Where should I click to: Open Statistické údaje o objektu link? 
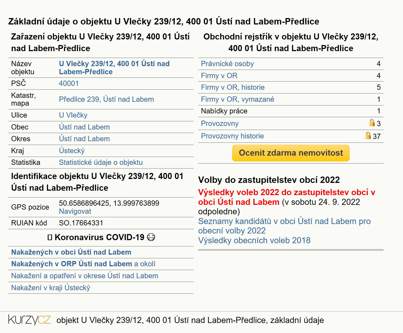click(x=101, y=162)
